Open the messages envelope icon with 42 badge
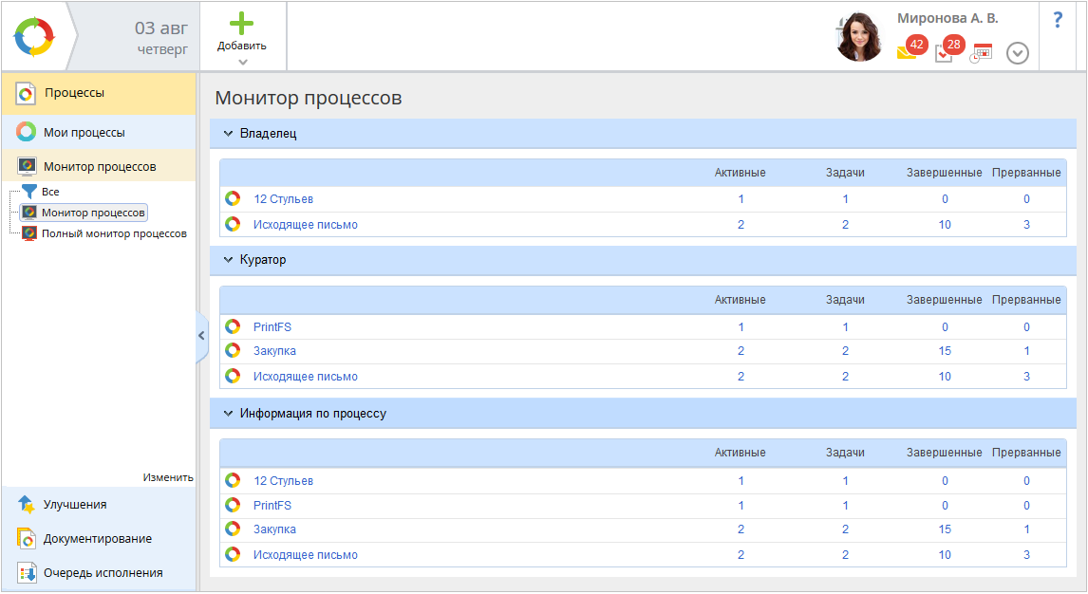Viewport: 1088px width, 594px height. click(x=907, y=52)
